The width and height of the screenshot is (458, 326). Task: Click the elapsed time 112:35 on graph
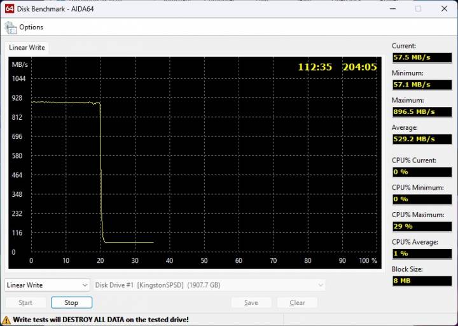coord(316,67)
